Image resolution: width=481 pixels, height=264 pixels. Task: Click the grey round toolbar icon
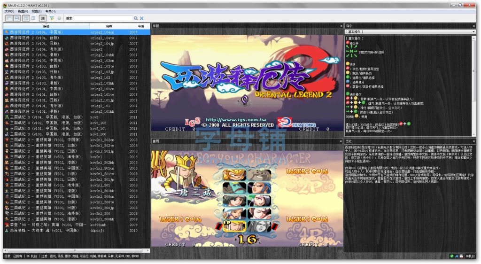(59, 18)
